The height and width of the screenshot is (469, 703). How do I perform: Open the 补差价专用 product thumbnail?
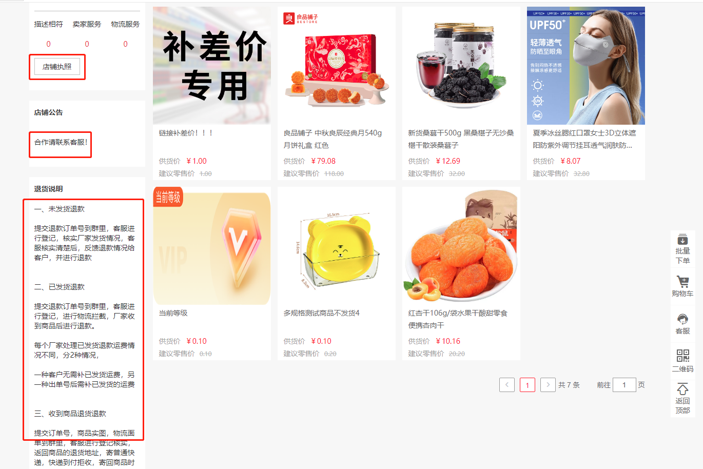click(x=212, y=66)
